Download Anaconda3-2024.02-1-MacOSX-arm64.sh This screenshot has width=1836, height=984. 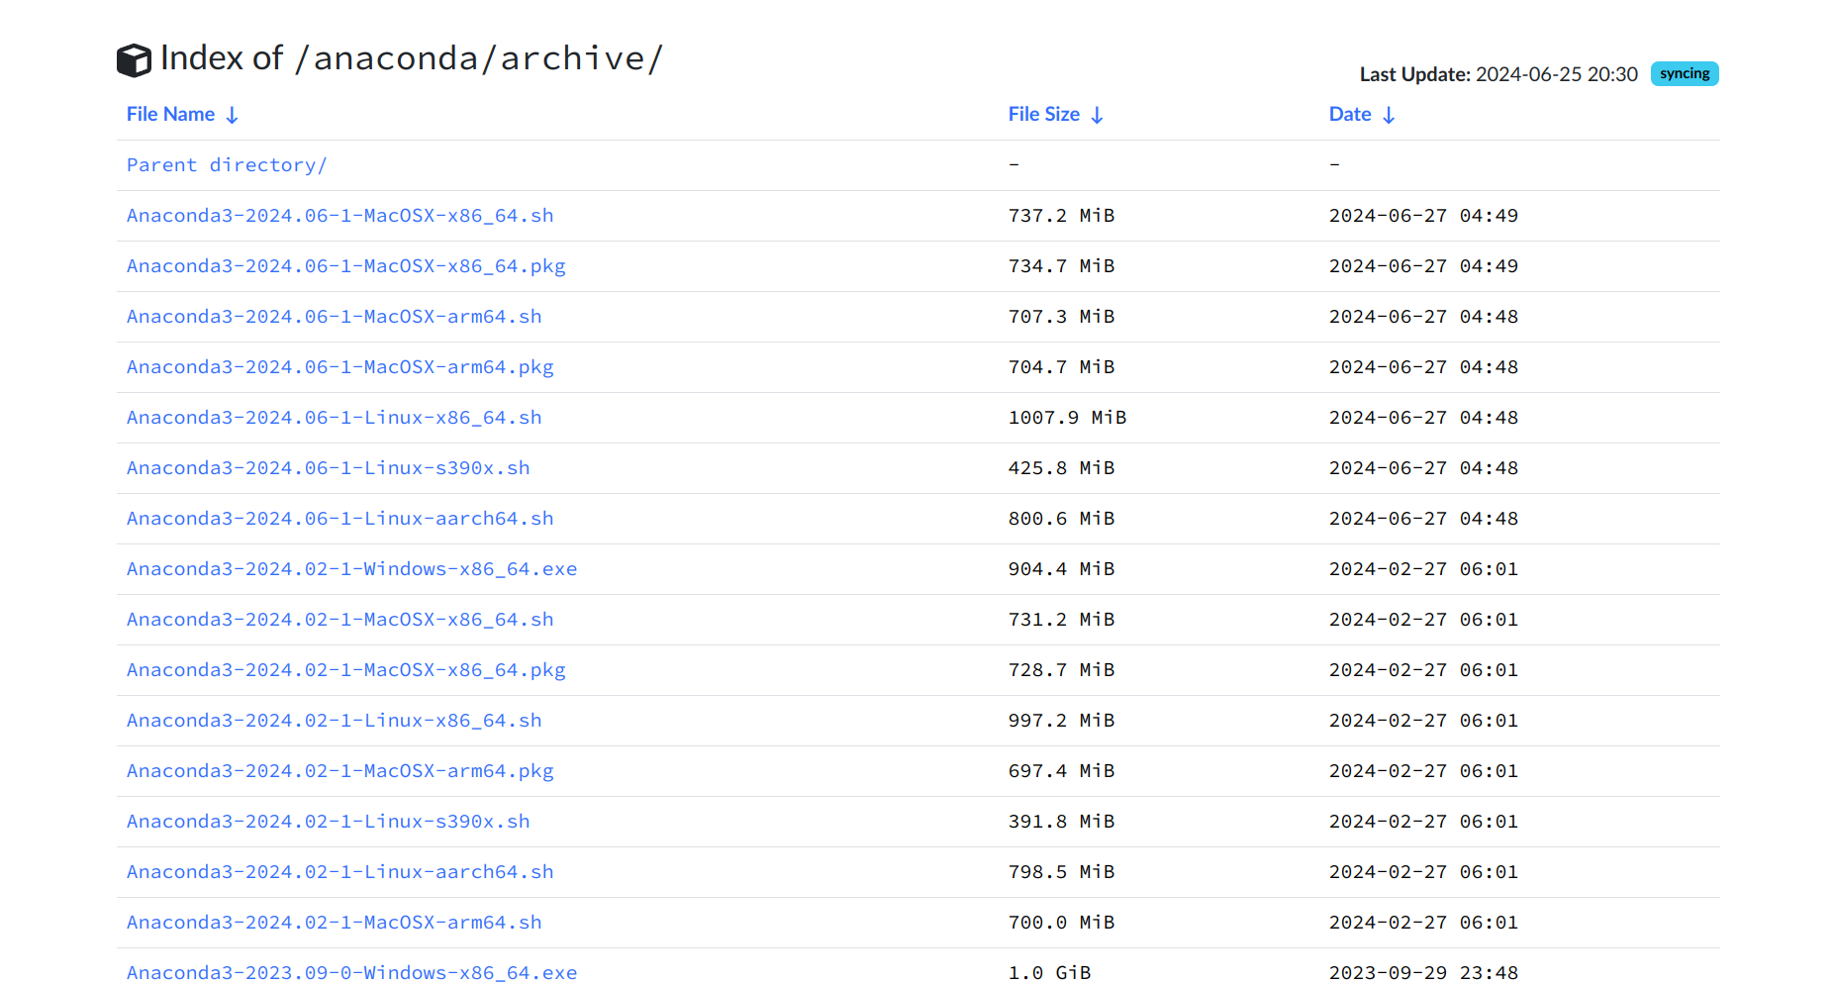pos(335,923)
